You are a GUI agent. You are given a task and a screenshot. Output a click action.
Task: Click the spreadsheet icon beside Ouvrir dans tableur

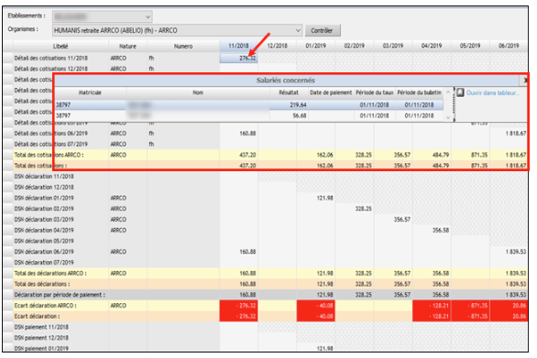click(x=460, y=92)
